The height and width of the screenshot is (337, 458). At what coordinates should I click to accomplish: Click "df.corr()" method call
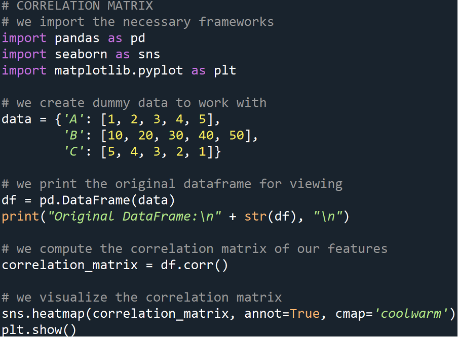coord(194,265)
